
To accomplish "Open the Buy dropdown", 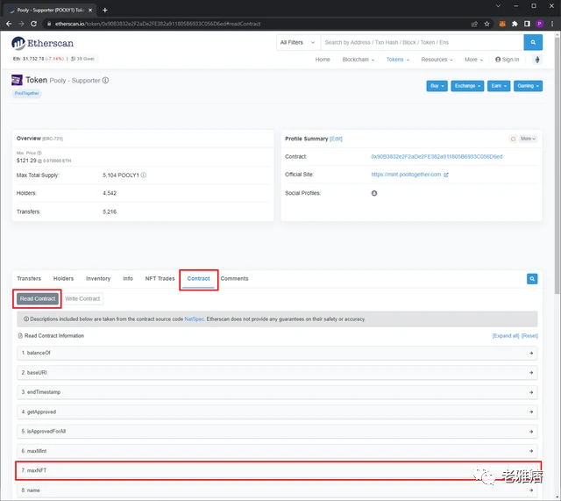I will (x=437, y=86).
